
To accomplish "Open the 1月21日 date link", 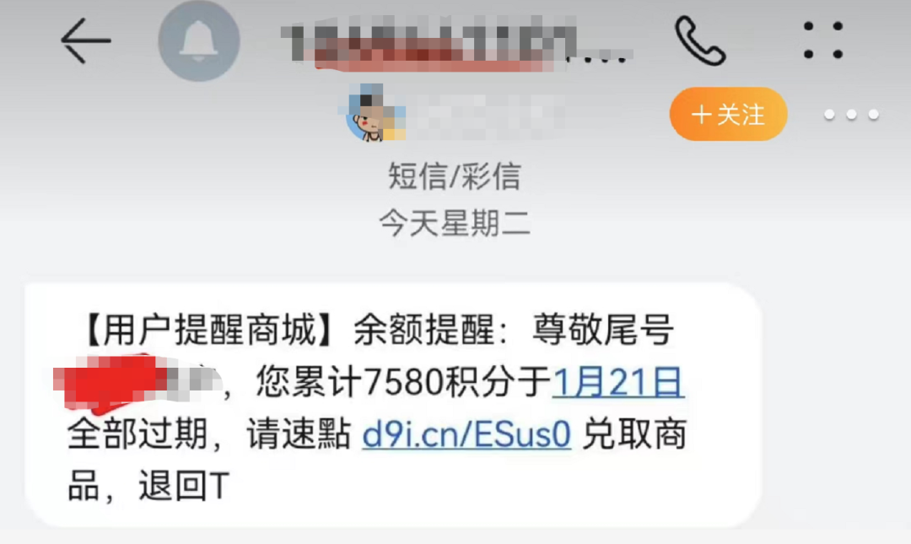I will point(618,382).
